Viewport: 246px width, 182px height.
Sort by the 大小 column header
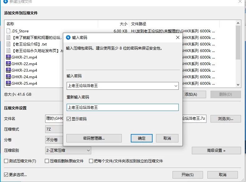113,24
